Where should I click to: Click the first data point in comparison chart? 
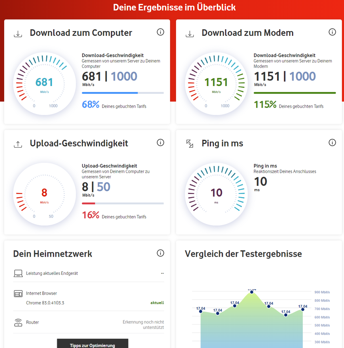coord(201,311)
